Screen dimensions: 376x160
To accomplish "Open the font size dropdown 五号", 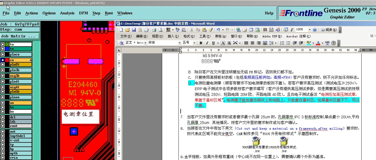I will tap(194, 43).
